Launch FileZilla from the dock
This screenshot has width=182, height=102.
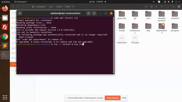(x=5, y=27)
